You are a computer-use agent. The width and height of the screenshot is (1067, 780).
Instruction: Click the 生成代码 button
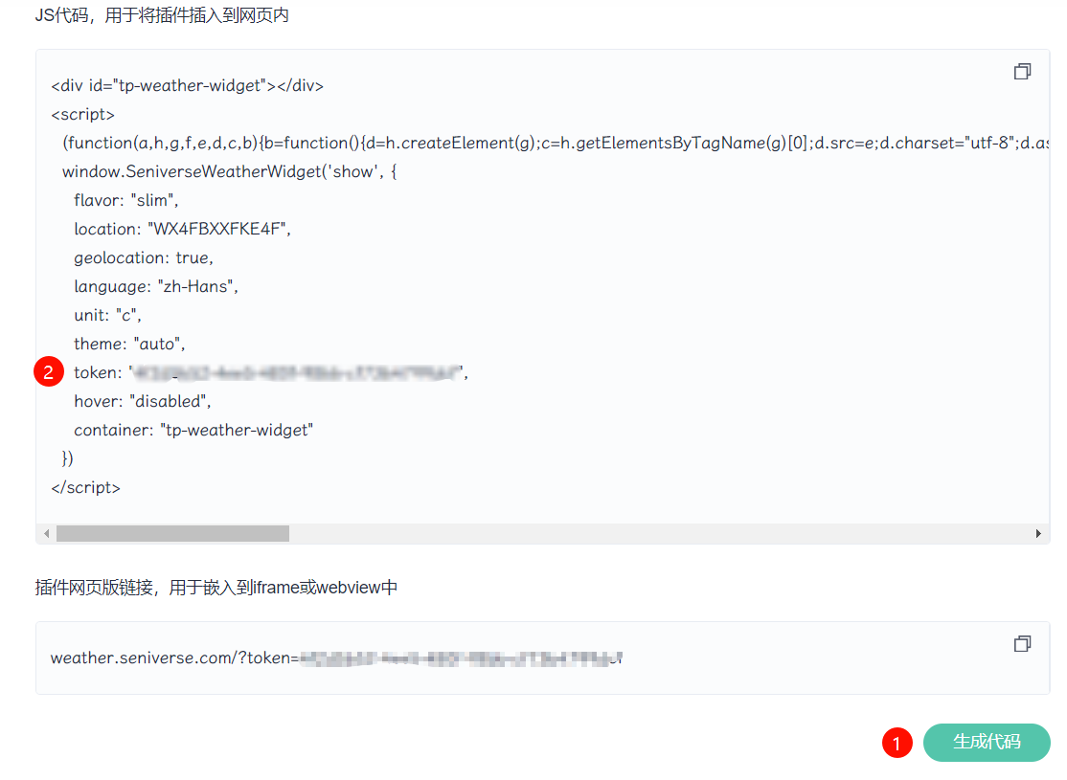pos(986,742)
